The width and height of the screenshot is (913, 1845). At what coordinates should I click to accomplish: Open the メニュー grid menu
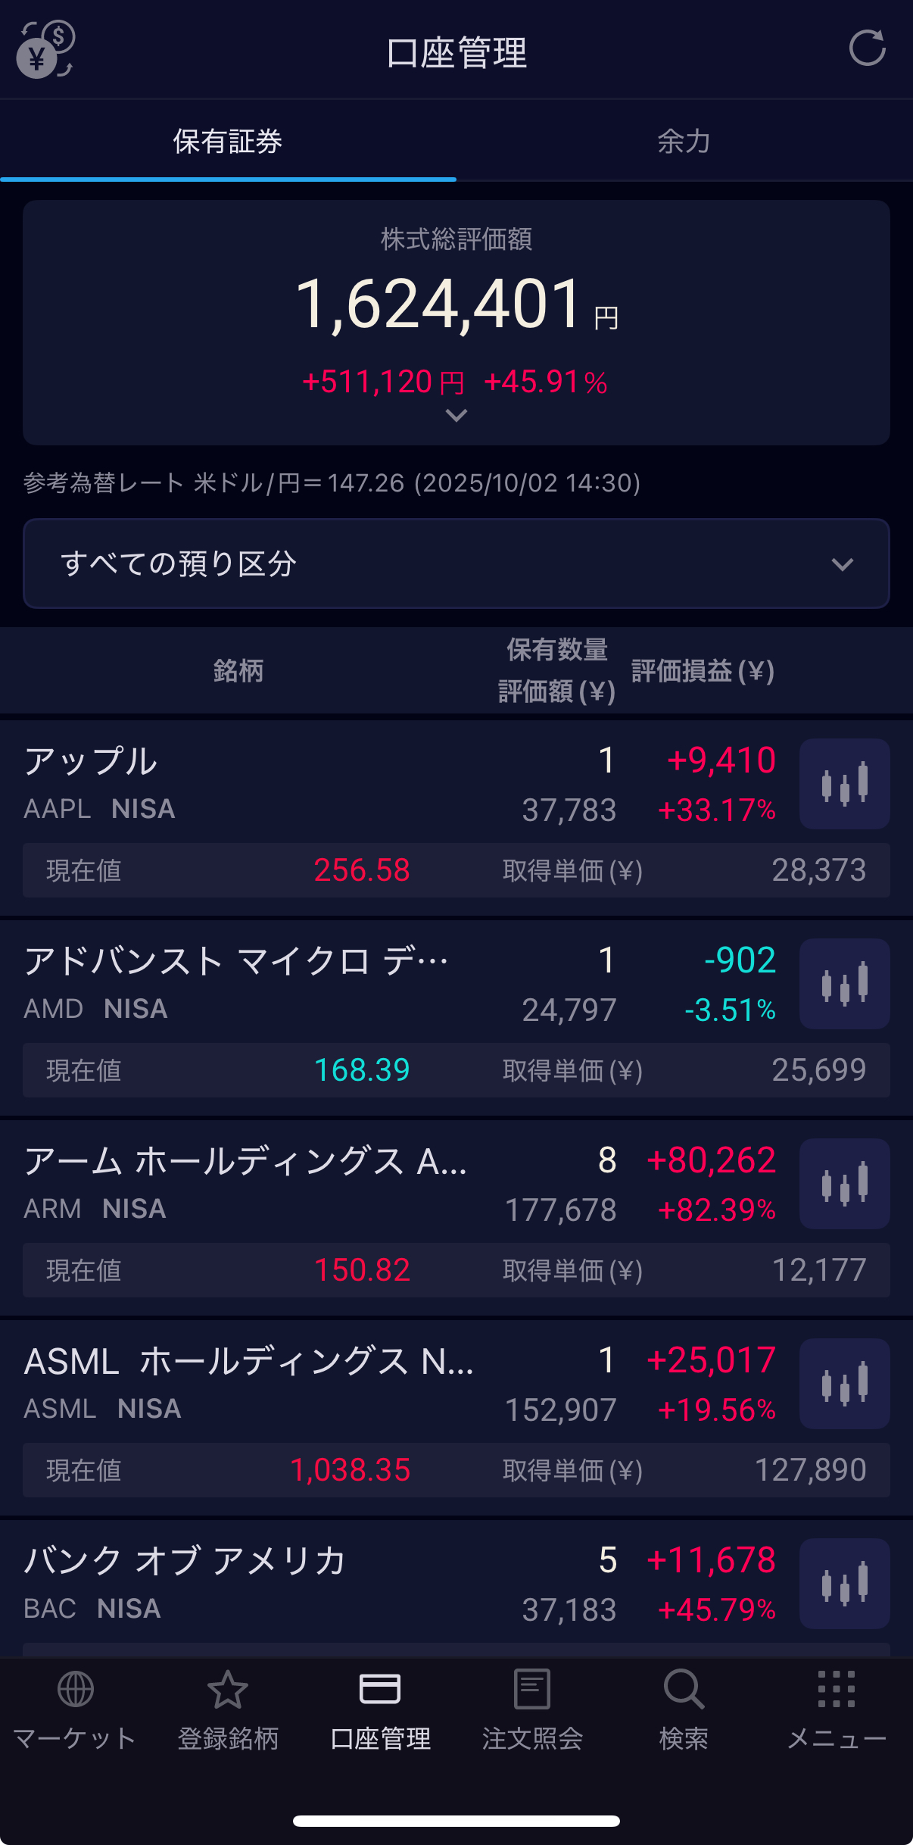[x=837, y=1704]
